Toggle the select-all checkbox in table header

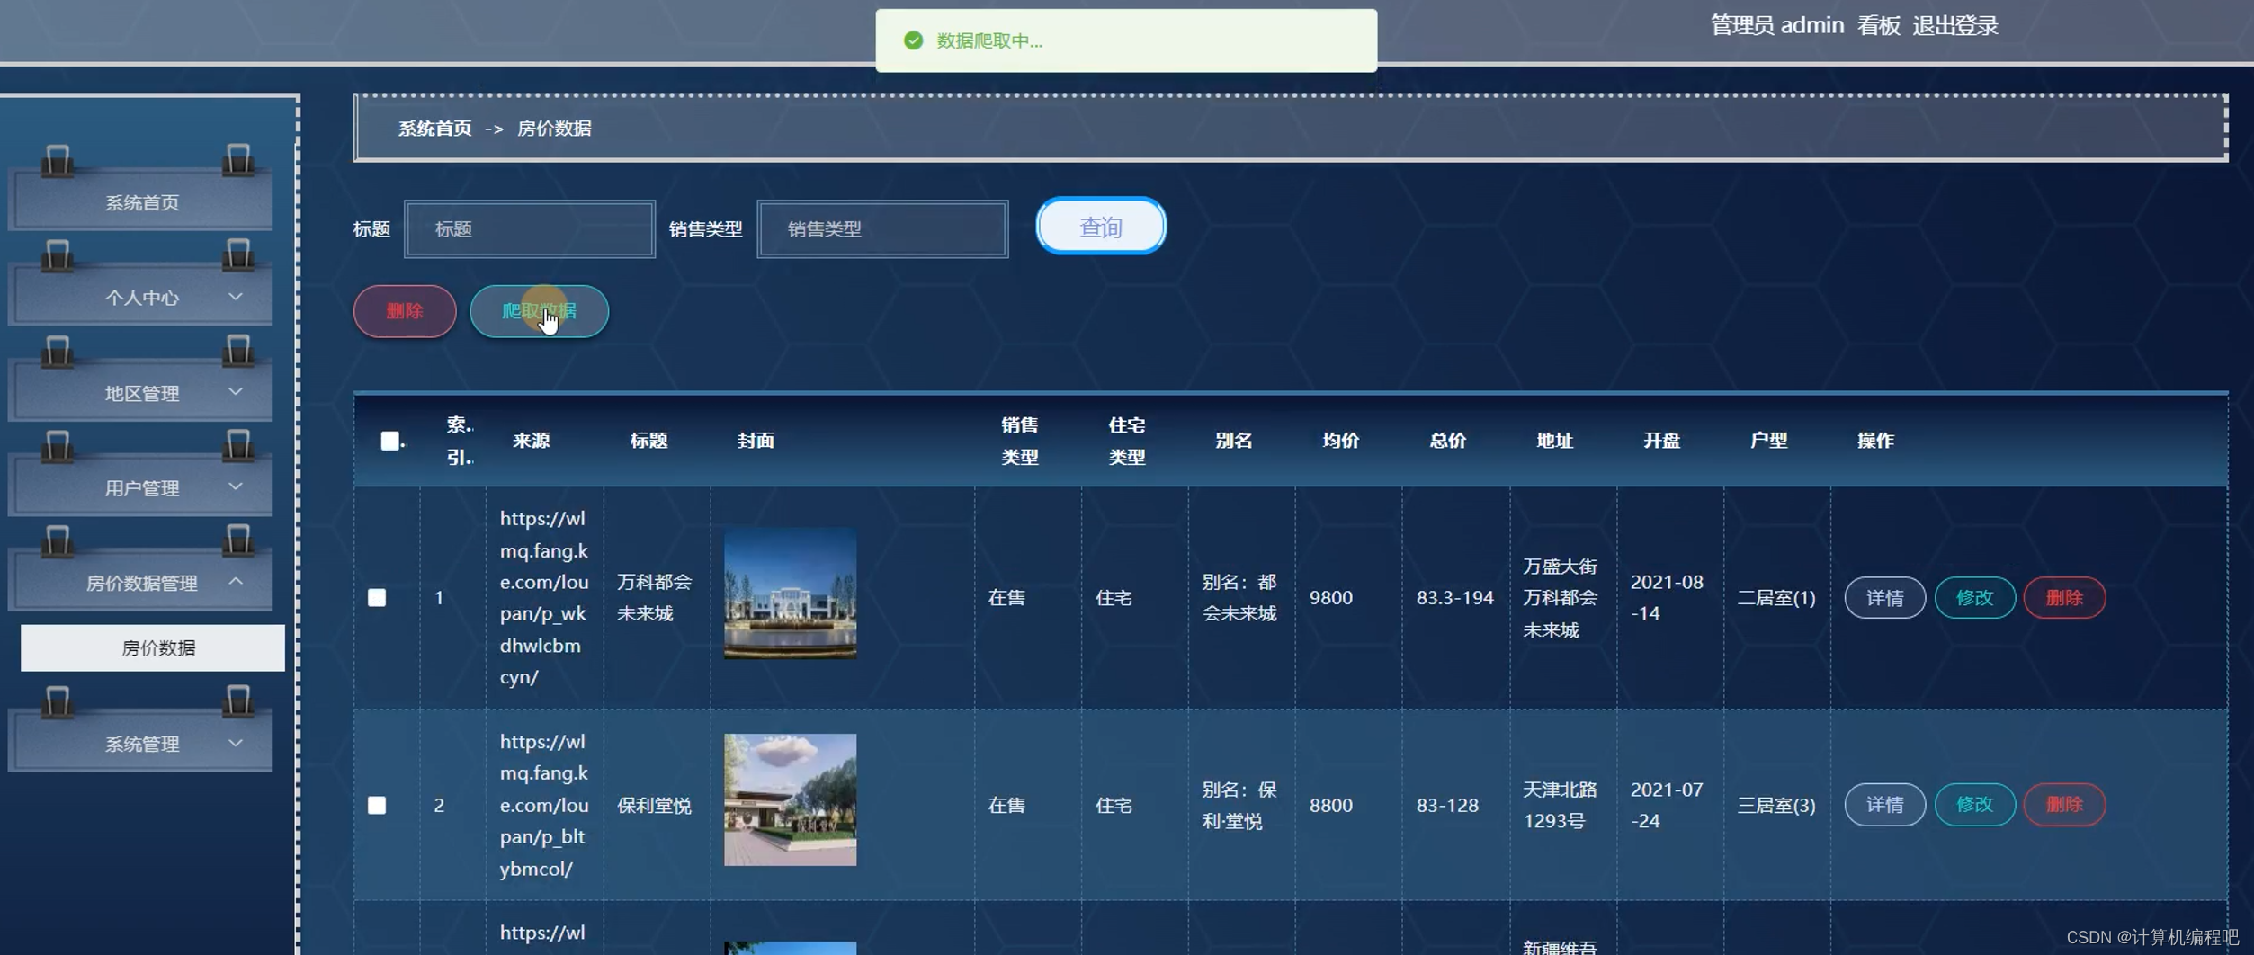pos(390,440)
